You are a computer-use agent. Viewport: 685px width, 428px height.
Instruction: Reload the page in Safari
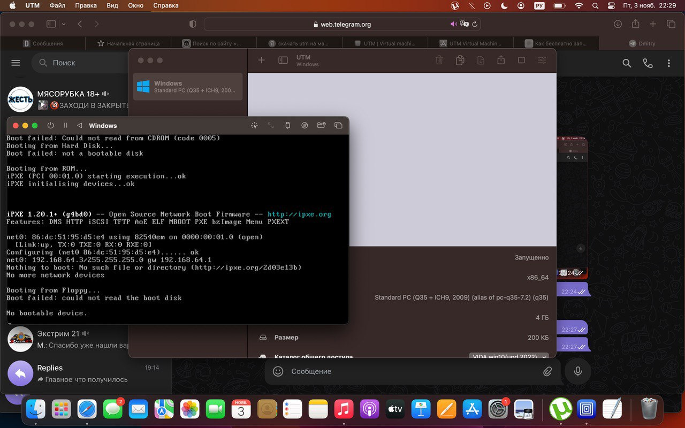pos(475,24)
